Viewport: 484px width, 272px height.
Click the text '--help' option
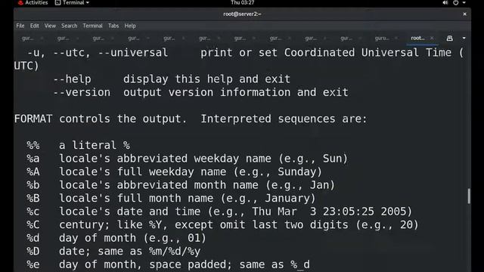tap(73, 79)
